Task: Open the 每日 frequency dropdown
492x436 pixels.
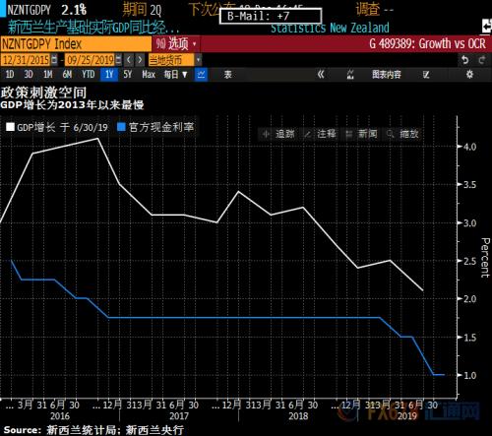Action: (175, 75)
